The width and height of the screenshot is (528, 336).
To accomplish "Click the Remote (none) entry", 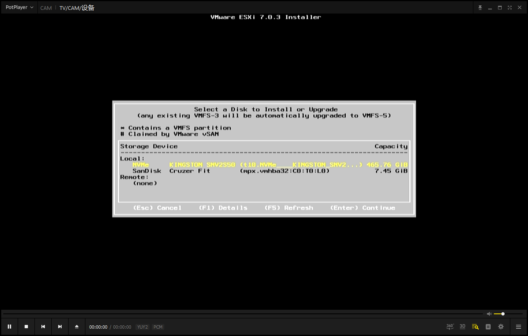I will tap(145, 183).
